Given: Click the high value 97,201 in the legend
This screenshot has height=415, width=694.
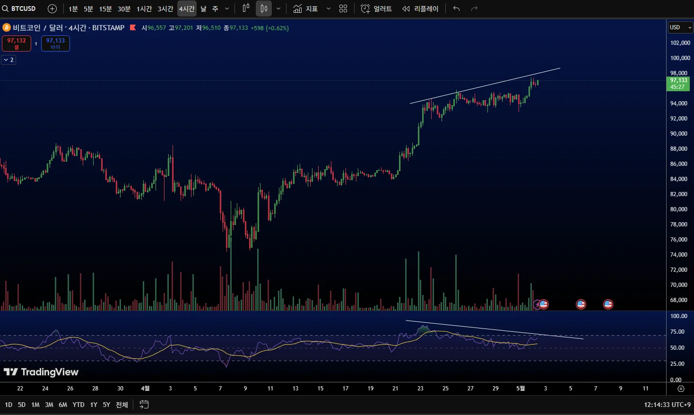Looking at the screenshot, I should pos(184,28).
